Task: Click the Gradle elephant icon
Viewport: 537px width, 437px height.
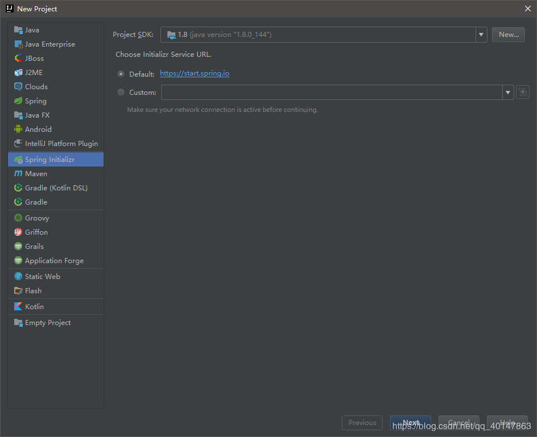Action: pyautogui.click(x=18, y=202)
